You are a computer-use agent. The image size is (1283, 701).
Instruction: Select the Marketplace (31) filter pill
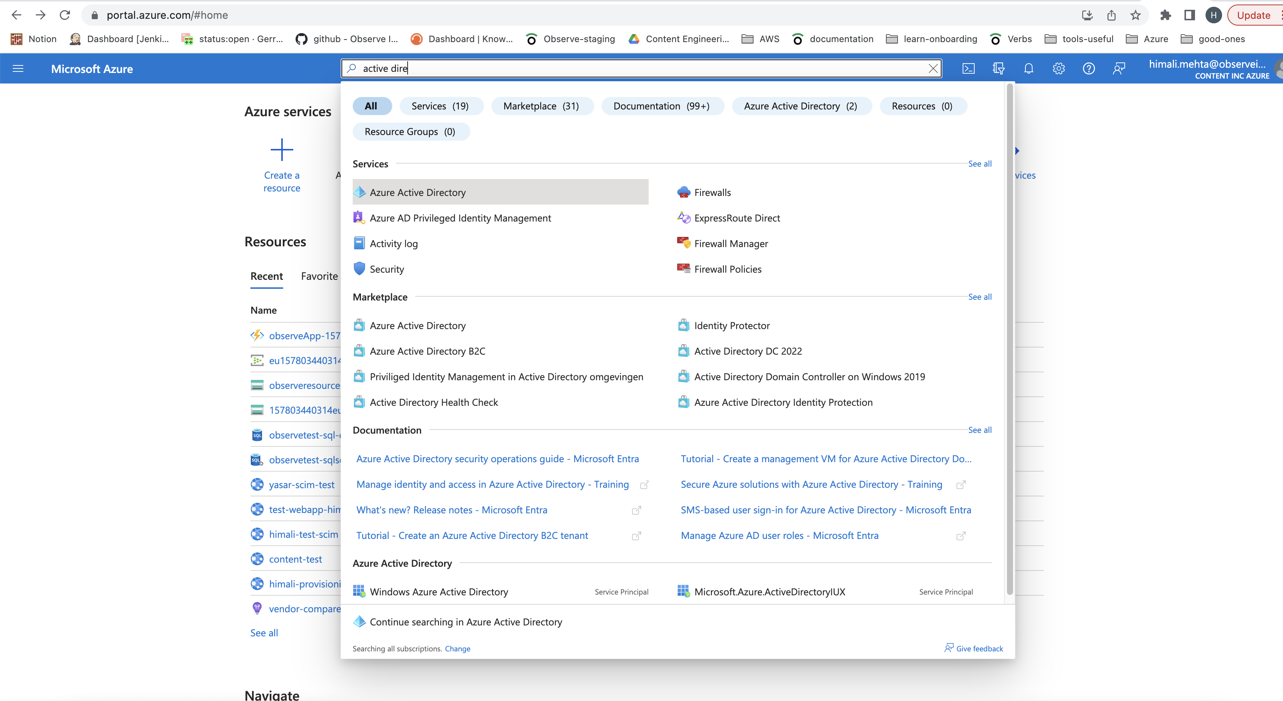(541, 106)
